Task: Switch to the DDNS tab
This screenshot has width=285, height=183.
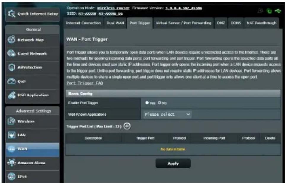Action: point(236,23)
